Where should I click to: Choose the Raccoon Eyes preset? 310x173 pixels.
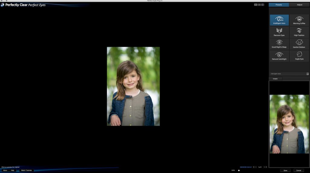[x=279, y=32]
